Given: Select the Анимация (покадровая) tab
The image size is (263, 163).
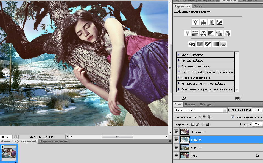Looking at the screenshot, I should point(19,141).
